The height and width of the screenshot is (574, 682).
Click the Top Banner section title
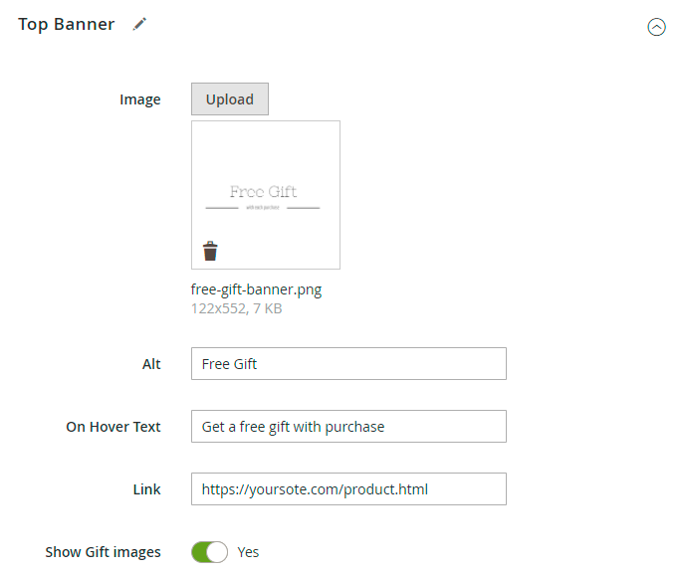[66, 24]
